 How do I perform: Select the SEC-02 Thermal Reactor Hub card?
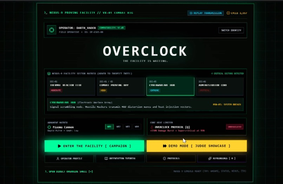pyautogui.click(x=71, y=86)
